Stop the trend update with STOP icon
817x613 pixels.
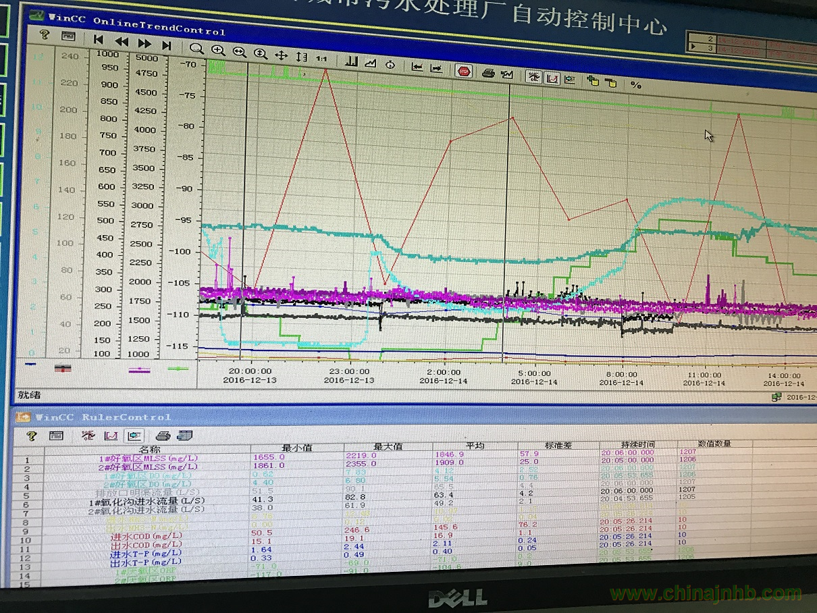464,70
